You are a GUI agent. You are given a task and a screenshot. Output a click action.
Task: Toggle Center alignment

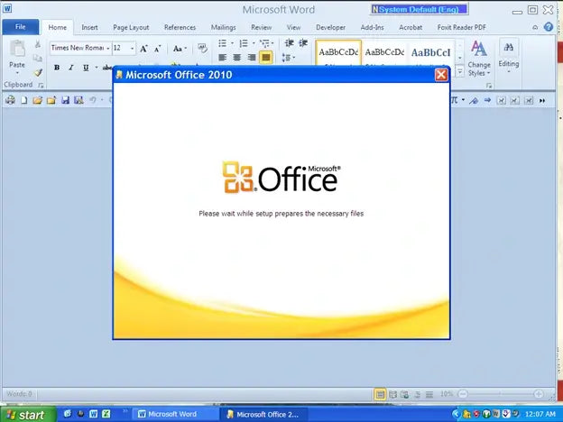(x=236, y=57)
